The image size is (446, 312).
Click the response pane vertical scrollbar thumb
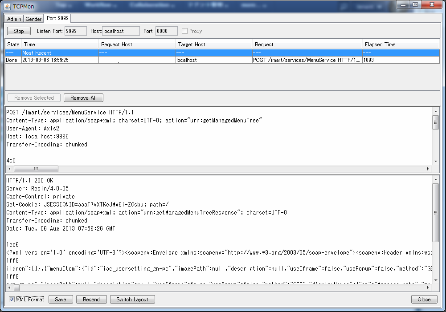[x=435, y=213]
